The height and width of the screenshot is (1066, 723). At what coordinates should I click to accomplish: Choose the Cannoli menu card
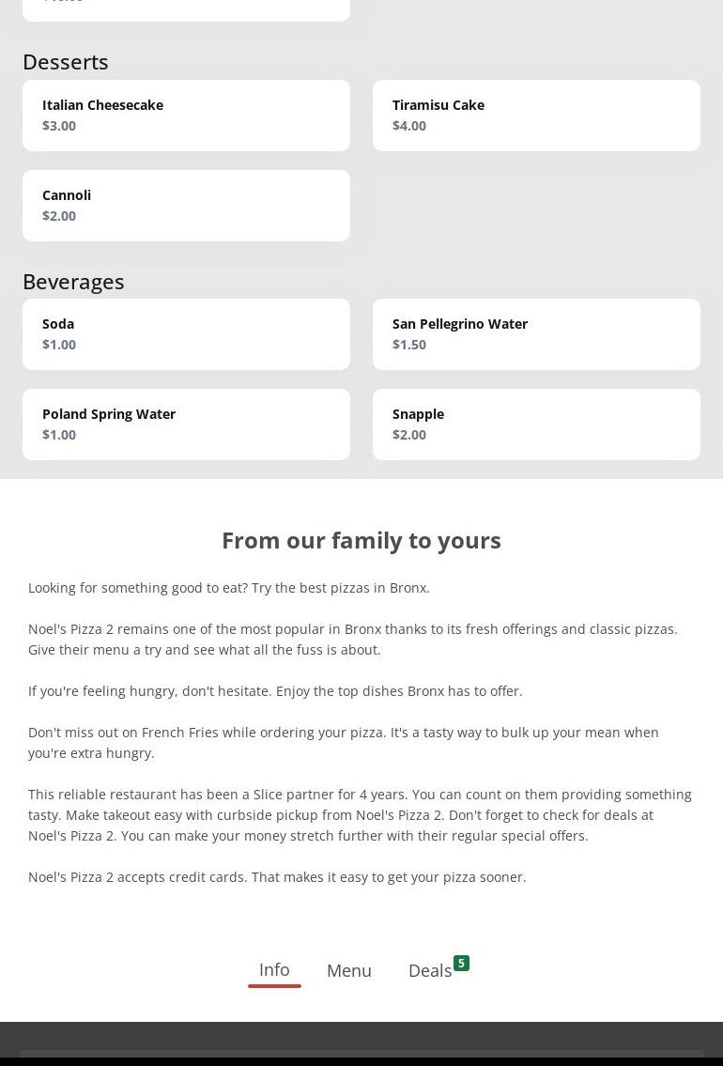coord(186,206)
